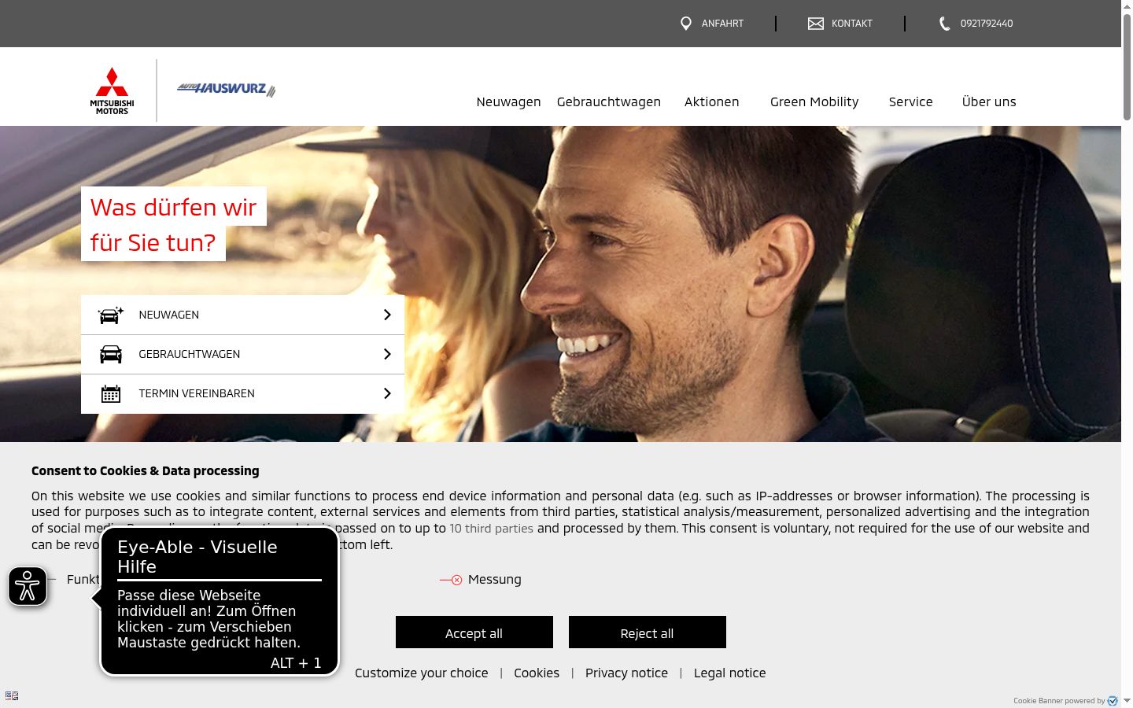Screen dimensions: 1133x708
Task: Click the used car icon beside Gebrauchtwagen
Action: (x=111, y=354)
